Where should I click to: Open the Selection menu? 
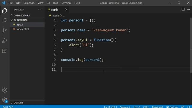click(x=29, y=3)
